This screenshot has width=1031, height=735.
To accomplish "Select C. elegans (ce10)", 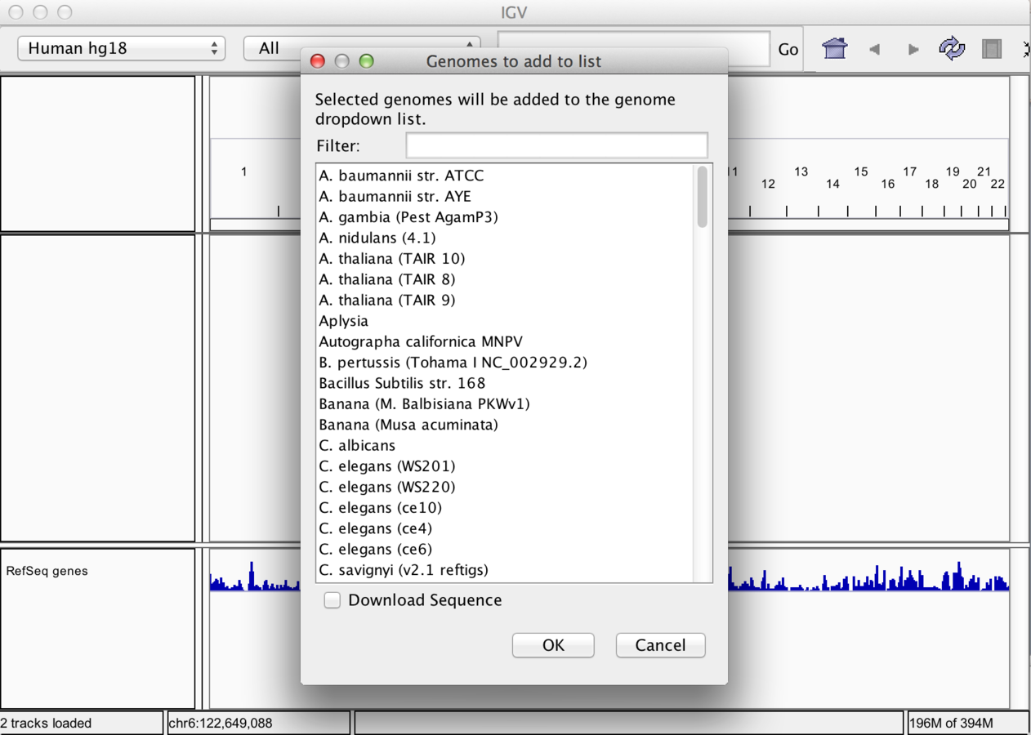I will pos(506,507).
